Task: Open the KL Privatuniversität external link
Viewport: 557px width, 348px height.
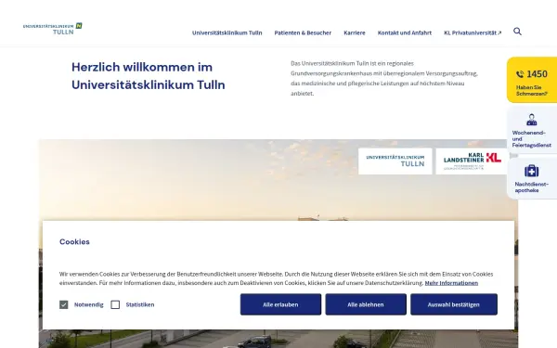Action: (x=473, y=32)
